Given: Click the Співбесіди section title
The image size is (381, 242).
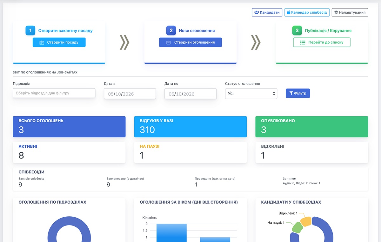Looking at the screenshot, I should pyautogui.click(x=31, y=172).
